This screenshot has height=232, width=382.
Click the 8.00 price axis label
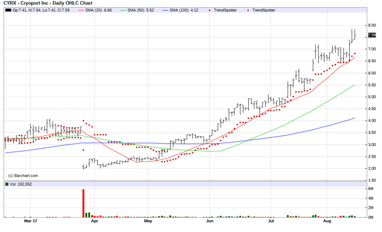[x=372, y=25]
